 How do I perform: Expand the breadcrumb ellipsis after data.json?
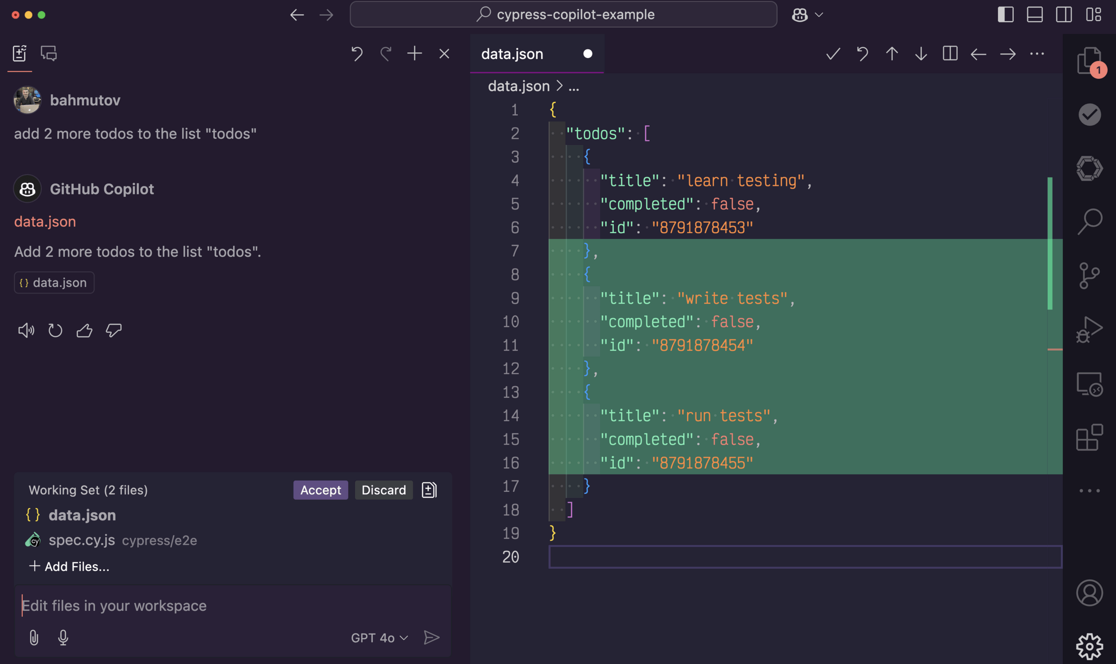(x=574, y=87)
